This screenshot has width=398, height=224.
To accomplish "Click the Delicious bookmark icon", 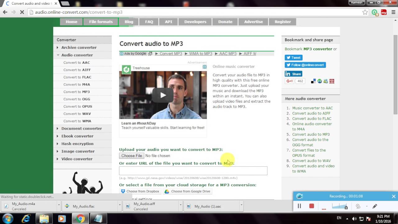I will 313,81.
